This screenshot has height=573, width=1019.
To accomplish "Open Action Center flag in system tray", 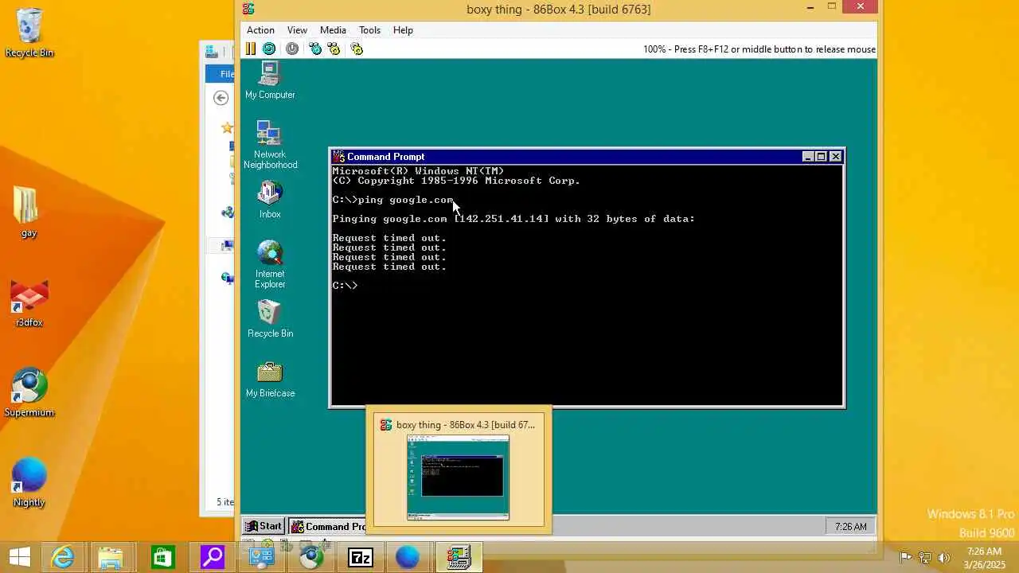I will click(x=905, y=557).
